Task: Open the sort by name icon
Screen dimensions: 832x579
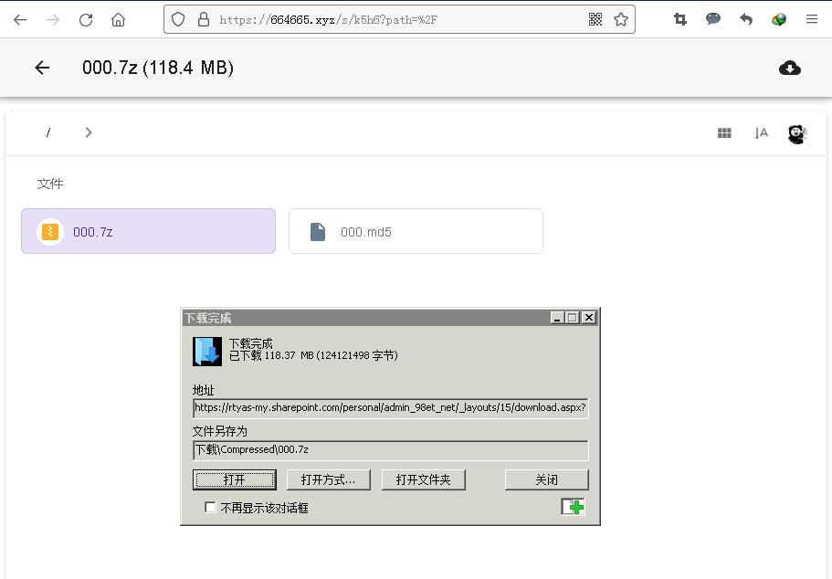Action: 761,133
